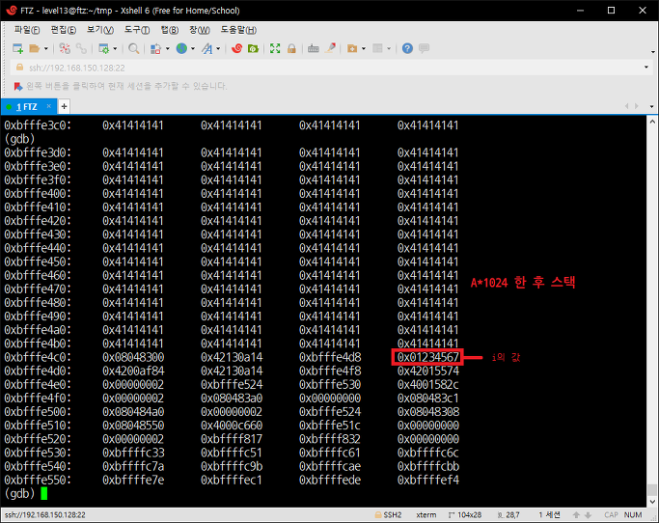Click the highlighter pen icon

click(x=330, y=49)
